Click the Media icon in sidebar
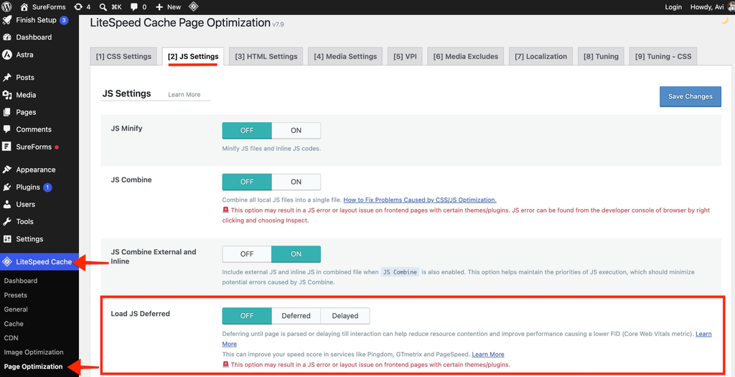Viewport: 735px width, 377px height. 7,95
